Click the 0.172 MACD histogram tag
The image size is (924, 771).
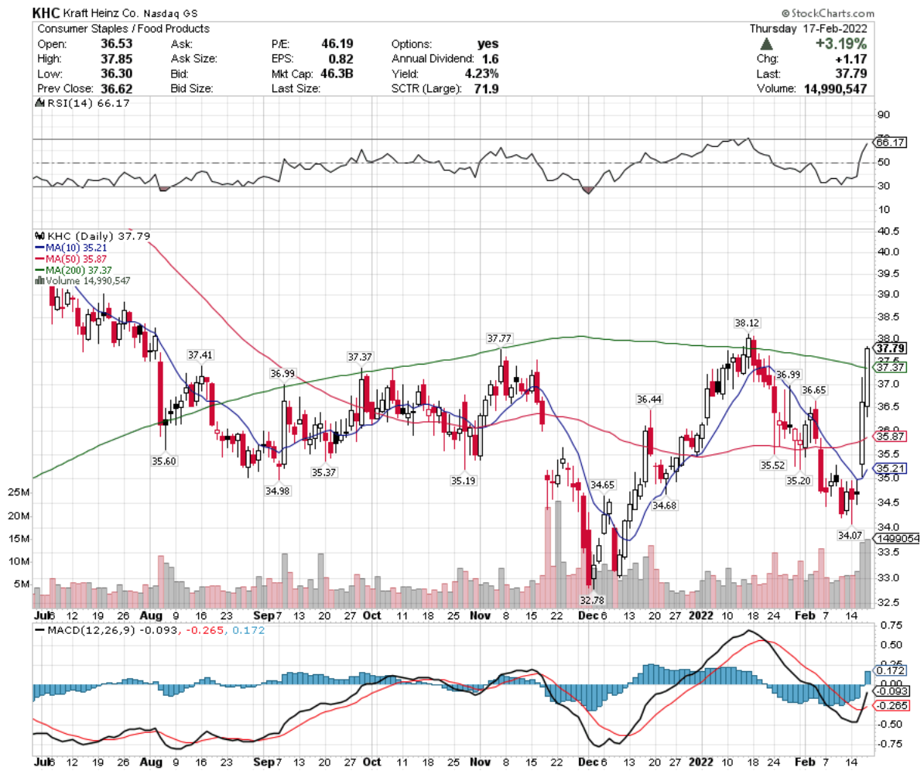(x=890, y=670)
